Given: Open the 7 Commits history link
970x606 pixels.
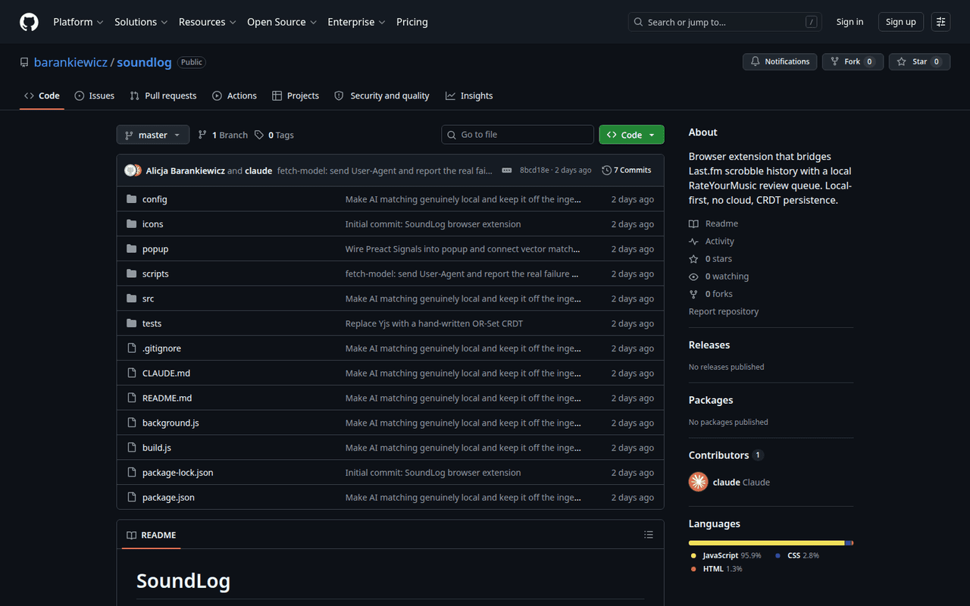Looking at the screenshot, I should click(x=627, y=170).
